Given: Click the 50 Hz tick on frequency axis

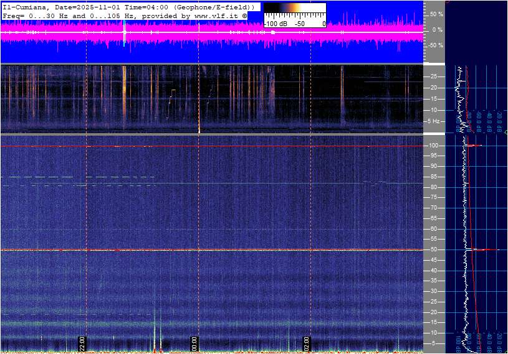Looking at the screenshot, I should point(434,249).
